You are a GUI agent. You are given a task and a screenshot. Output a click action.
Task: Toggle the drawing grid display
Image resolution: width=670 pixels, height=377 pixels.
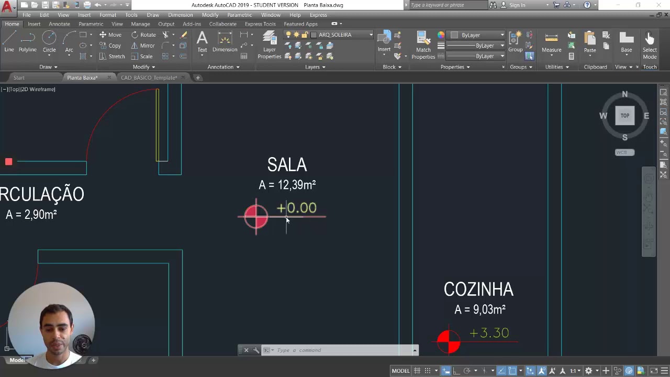tap(417, 371)
